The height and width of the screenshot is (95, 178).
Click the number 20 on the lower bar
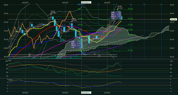click(99, 56)
